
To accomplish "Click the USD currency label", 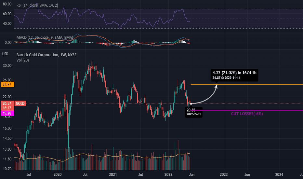I will click(5, 54).
